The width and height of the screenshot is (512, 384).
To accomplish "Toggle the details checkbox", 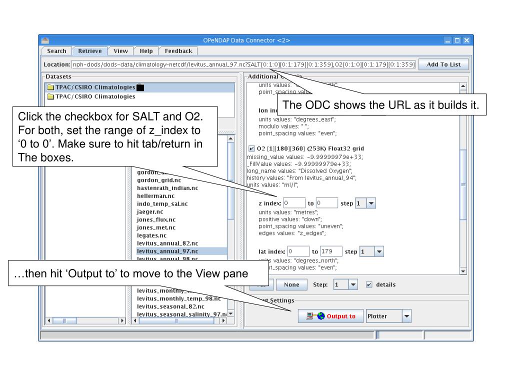I will (x=369, y=284).
